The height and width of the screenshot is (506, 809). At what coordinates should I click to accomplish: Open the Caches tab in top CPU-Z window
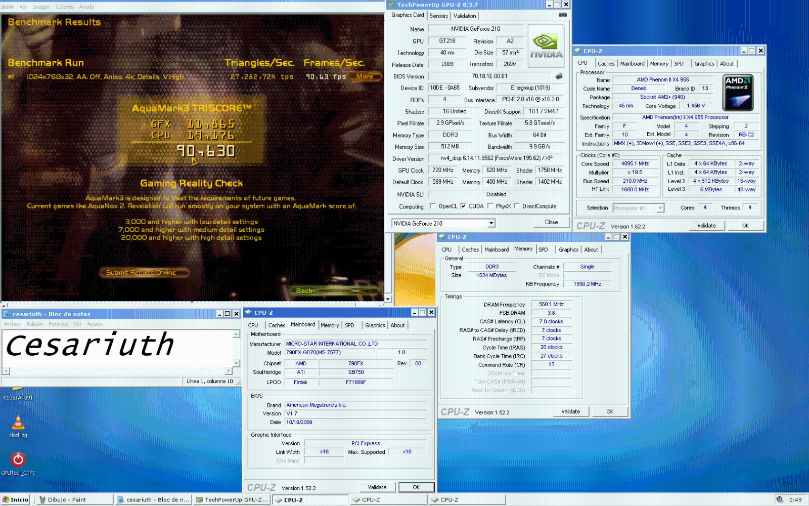pos(606,64)
